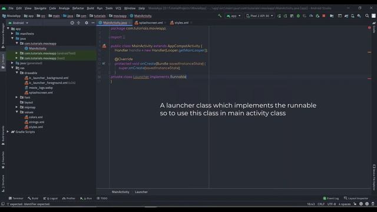
Task: Open the Favorites side tool window
Action: 3,160
